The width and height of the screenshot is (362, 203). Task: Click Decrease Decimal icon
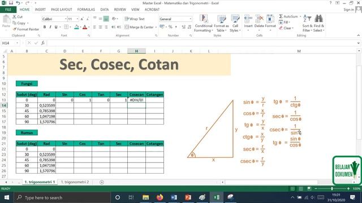(189, 27)
